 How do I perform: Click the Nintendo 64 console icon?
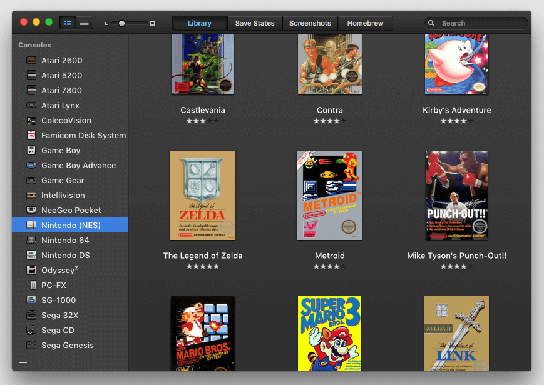(x=31, y=241)
